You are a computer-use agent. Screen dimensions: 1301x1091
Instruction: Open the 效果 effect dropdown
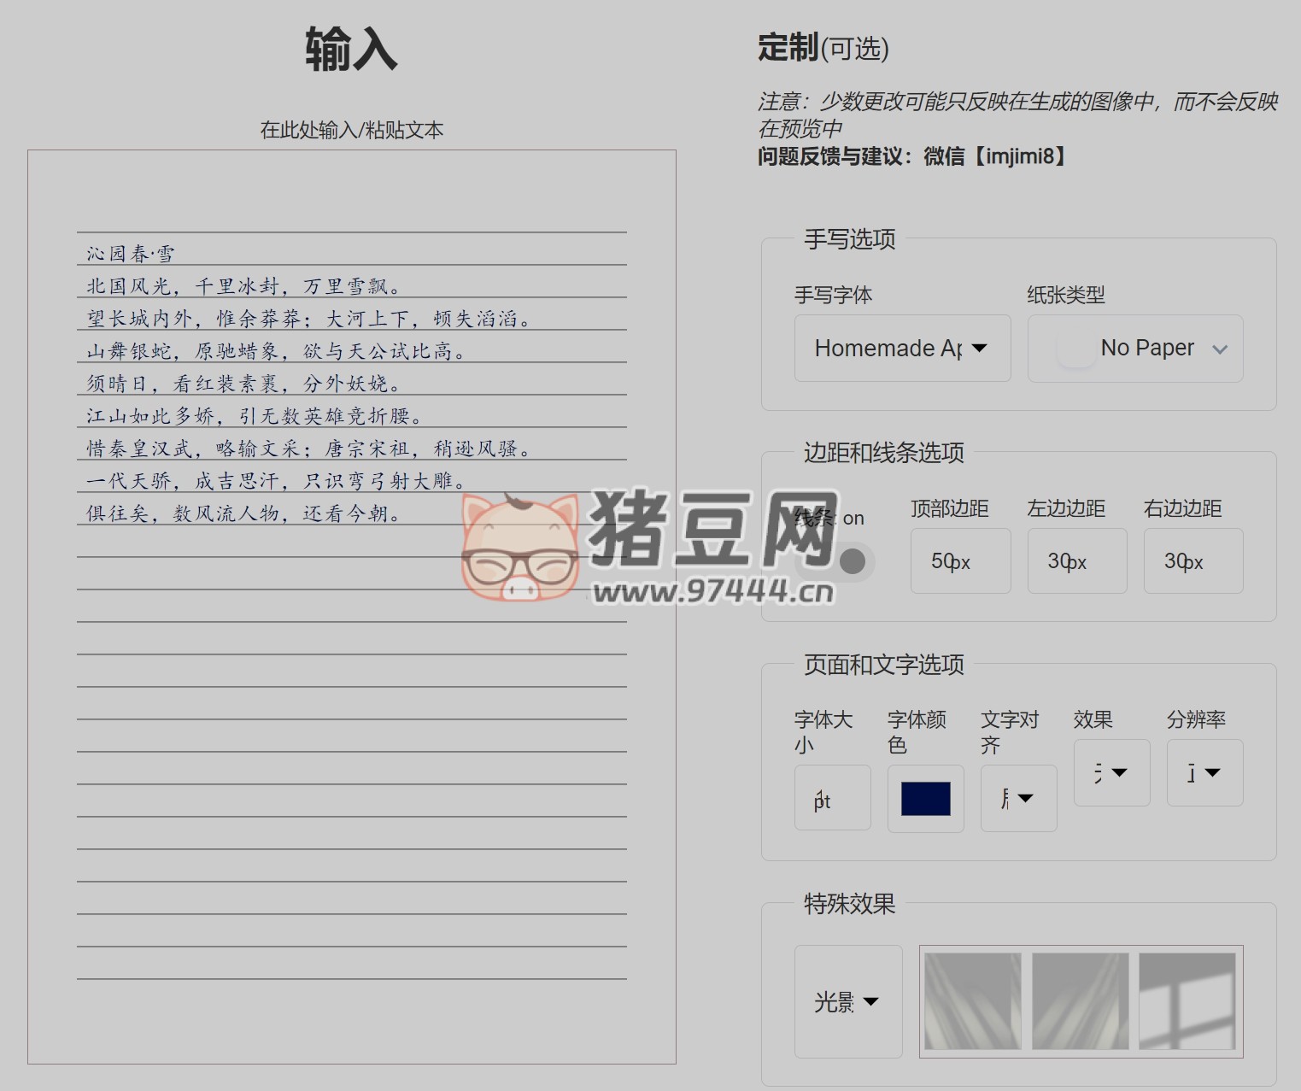click(x=1111, y=771)
